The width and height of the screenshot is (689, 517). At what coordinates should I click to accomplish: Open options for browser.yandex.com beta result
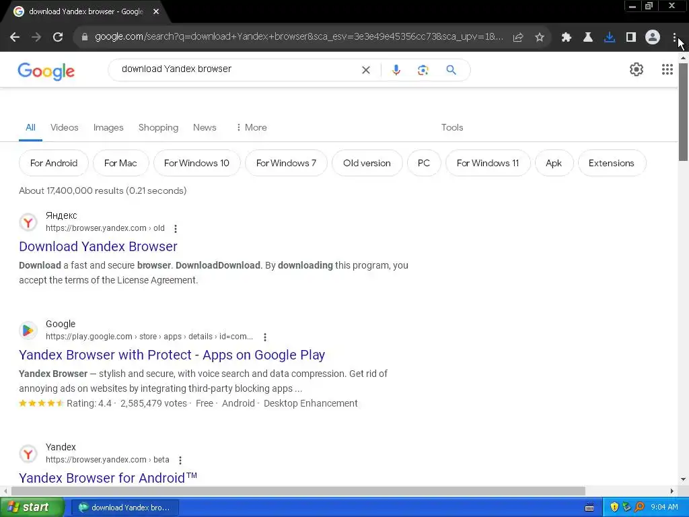click(180, 460)
